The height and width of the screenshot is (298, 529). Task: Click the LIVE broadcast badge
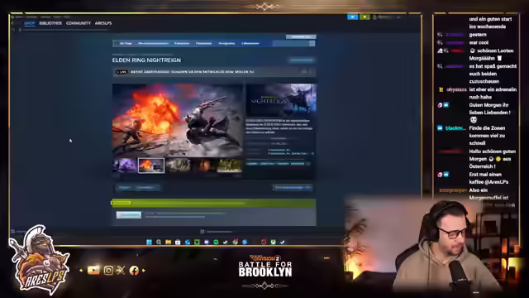[x=122, y=72]
